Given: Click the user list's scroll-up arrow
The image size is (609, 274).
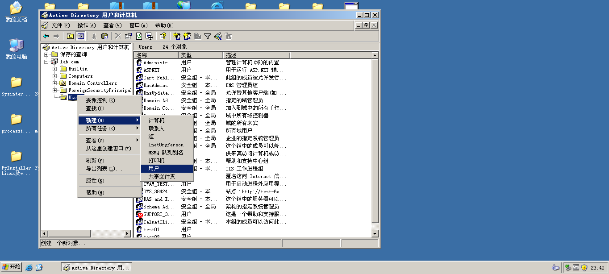Looking at the screenshot, I should (x=375, y=55).
